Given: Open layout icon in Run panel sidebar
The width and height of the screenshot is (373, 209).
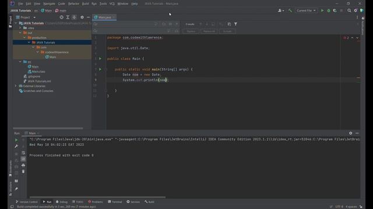Looking at the screenshot, I should pos(16,181).
